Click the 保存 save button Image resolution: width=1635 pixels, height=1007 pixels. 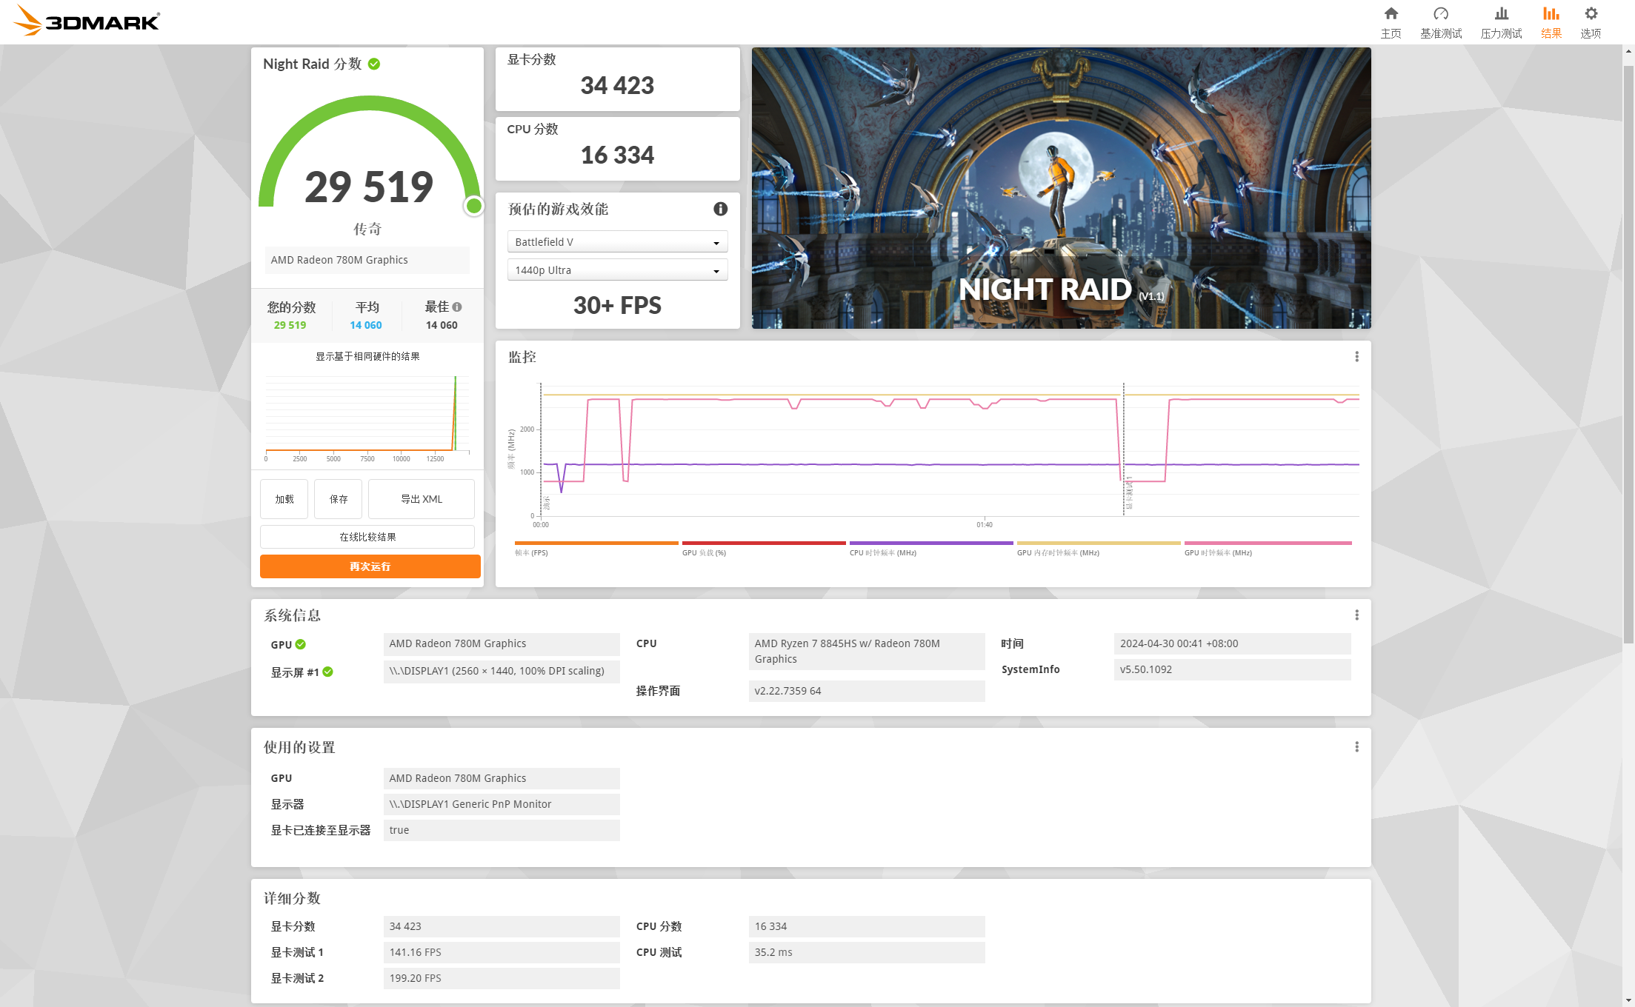(338, 499)
